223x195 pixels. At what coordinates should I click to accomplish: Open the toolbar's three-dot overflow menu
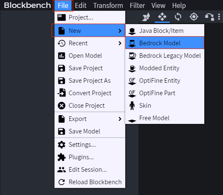[219, 17]
